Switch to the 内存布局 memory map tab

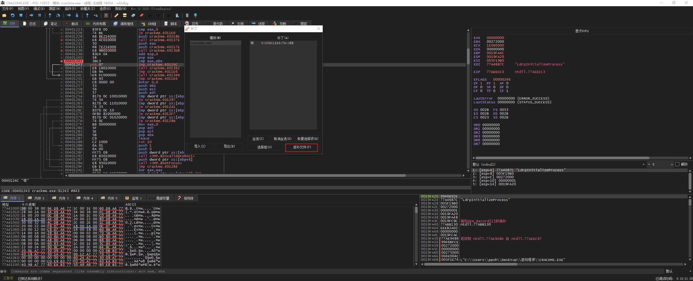[96, 24]
